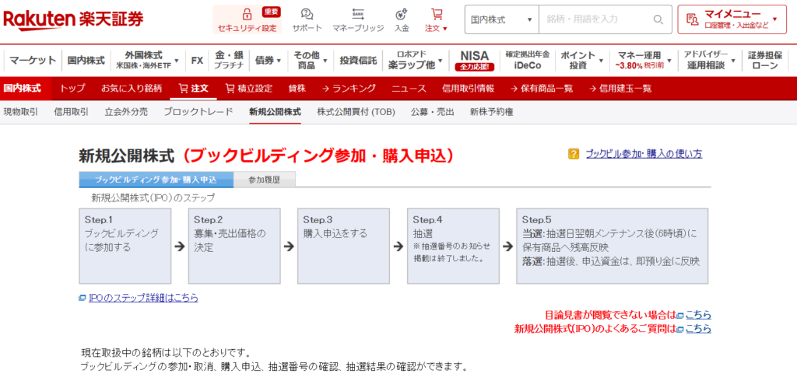Click the こちら link for prospectus viewing issues

[x=697, y=315]
